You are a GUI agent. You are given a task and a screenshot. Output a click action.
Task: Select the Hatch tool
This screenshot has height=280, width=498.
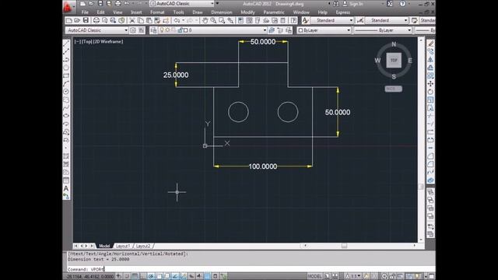click(x=66, y=156)
